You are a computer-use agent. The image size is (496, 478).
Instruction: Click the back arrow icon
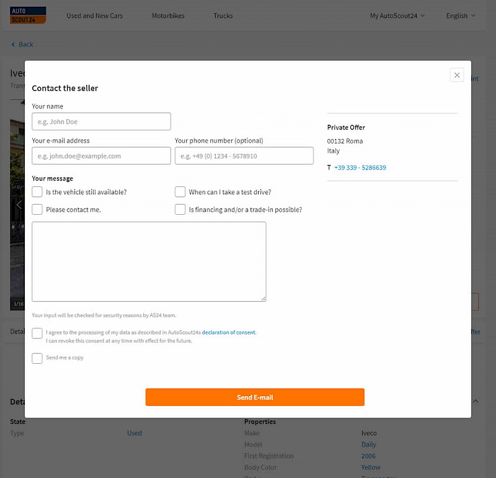tap(14, 45)
